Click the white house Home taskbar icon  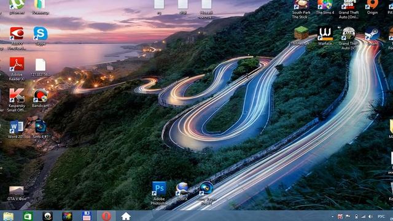pos(126,216)
